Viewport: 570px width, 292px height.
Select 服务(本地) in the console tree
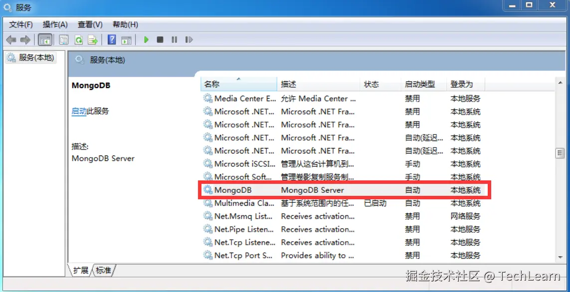pos(31,58)
